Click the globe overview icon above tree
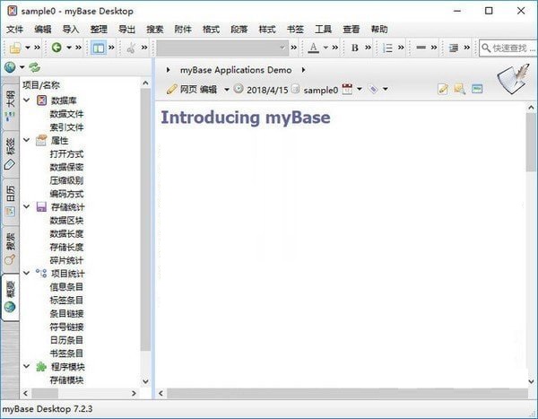The width and height of the screenshot is (538, 419). pos(10,67)
